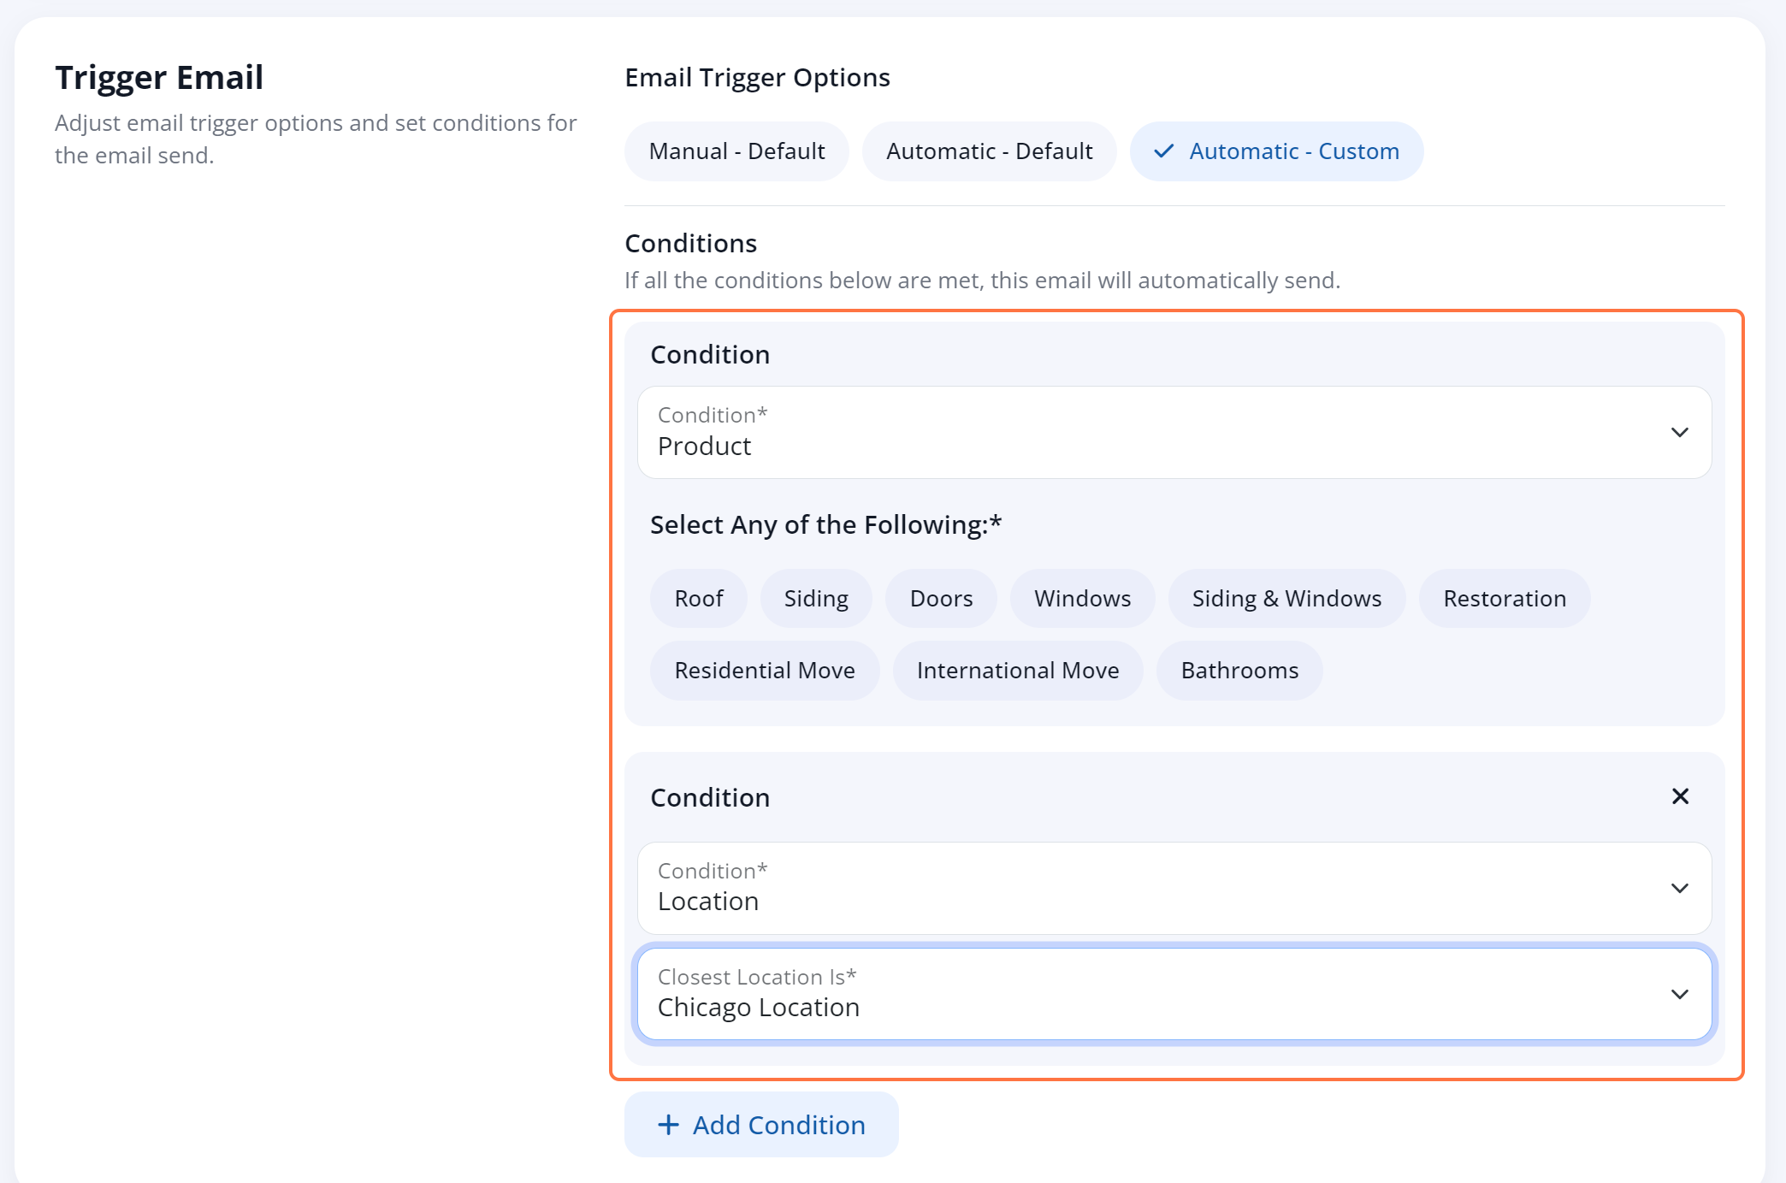
Task: Select the Doors product option
Action: [941, 598]
